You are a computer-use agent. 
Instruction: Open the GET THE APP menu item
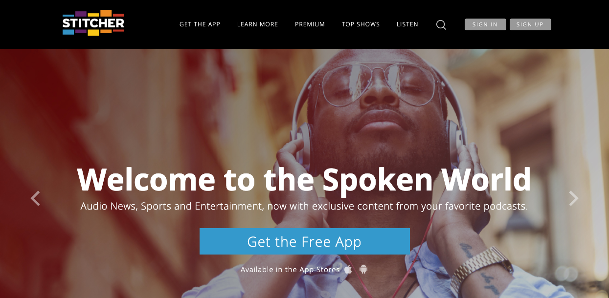[x=200, y=24]
